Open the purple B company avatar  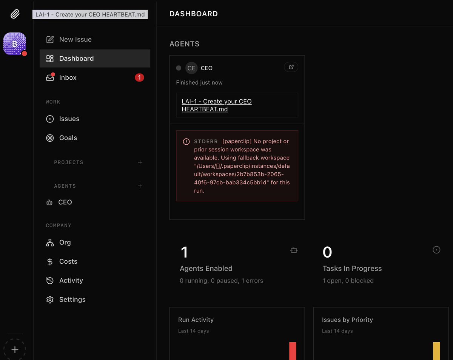15,44
